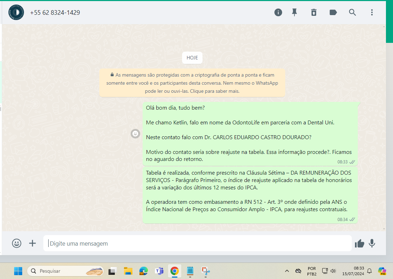Send a thumbs-up with the like icon
This screenshot has width=393, height=279.
point(359,243)
